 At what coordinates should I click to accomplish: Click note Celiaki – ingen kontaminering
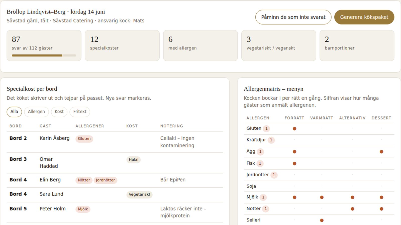177,142
